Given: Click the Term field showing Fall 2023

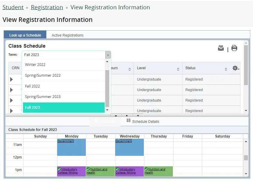Looking at the screenshot, I should click(64, 55).
